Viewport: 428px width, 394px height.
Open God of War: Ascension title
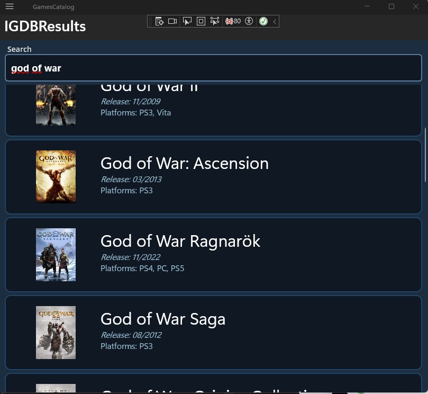coord(185,163)
